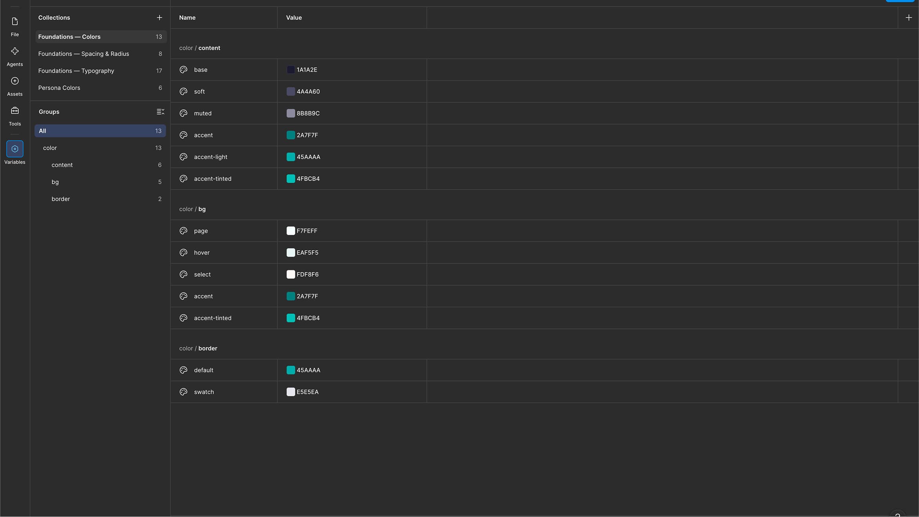Viewport: 919px width, 517px height.
Task: Open color swatch for hover EAF5F5
Action: coord(291,252)
